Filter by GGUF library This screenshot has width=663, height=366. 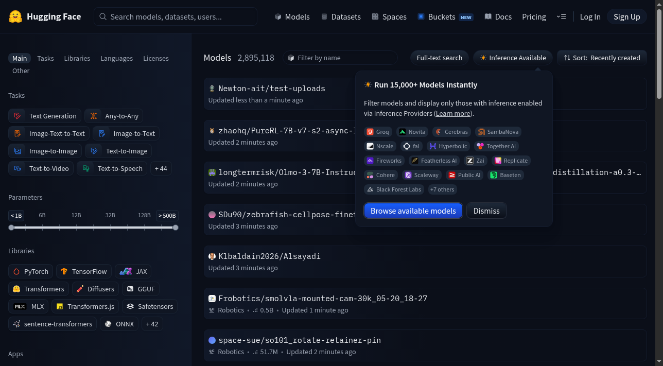pos(141,289)
